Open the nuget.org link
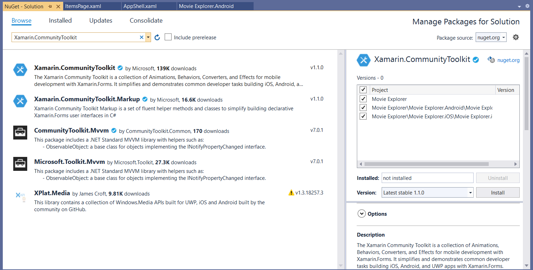The width and height of the screenshot is (533, 270). (x=508, y=60)
